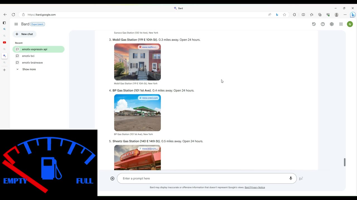Open the emotiv expressiv api chat
The image size is (357, 200).
point(38,49)
